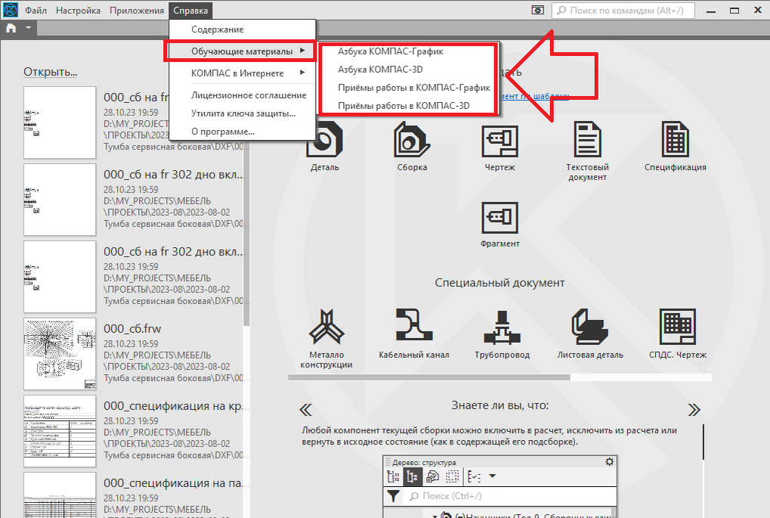Create a new Спецификация document
The image size is (770, 518).
coord(676,147)
